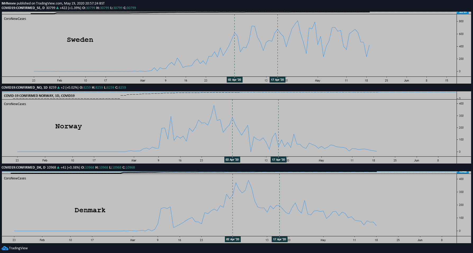Click the 02 Apr '20 marker on Norway axis
The width and height of the screenshot is (473, 253).
pos(232,160)
